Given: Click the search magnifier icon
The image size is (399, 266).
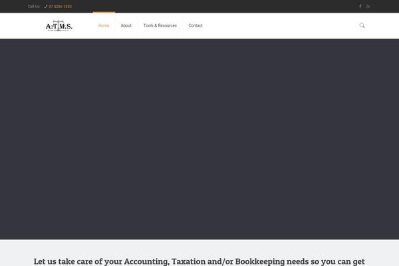Looking at the screenshot, I should tap(362, 25).
